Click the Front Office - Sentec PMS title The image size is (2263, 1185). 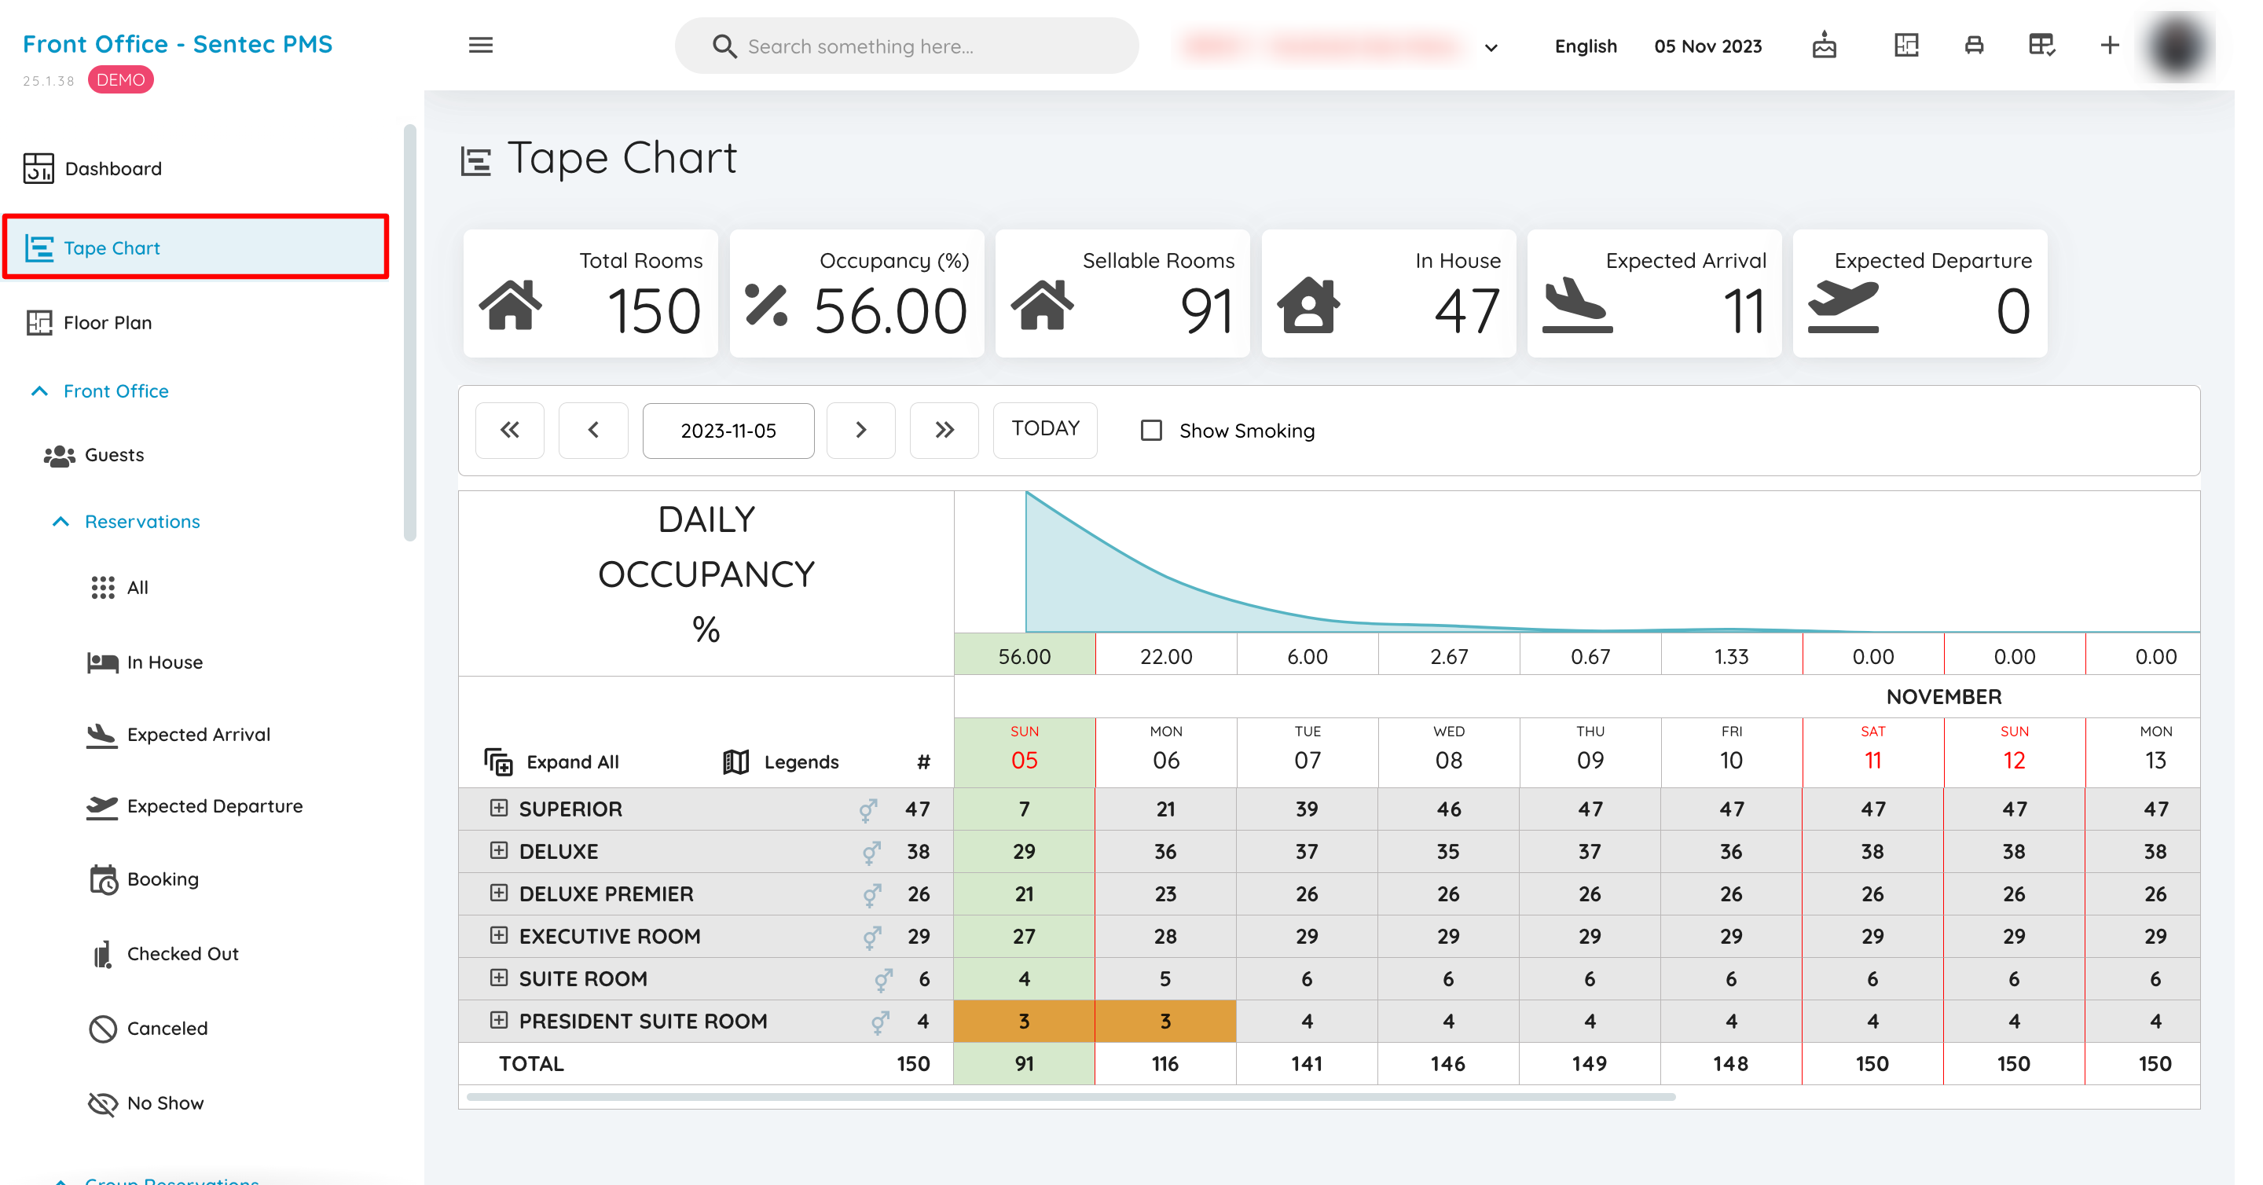[x=178, y=44]
